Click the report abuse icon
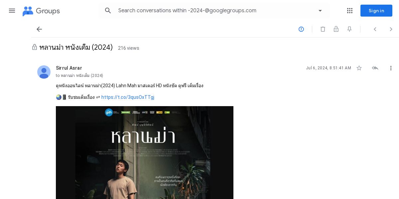The width and height of the screenshot is (399, 199). [301, 29]
